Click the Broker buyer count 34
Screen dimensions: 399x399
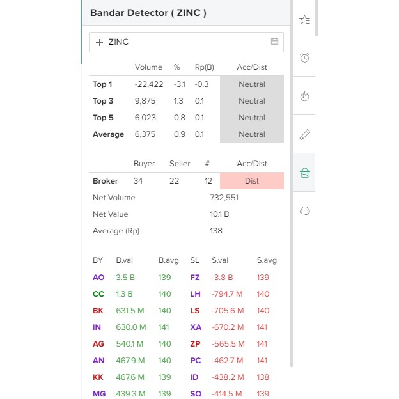click(x=138, y=181)
